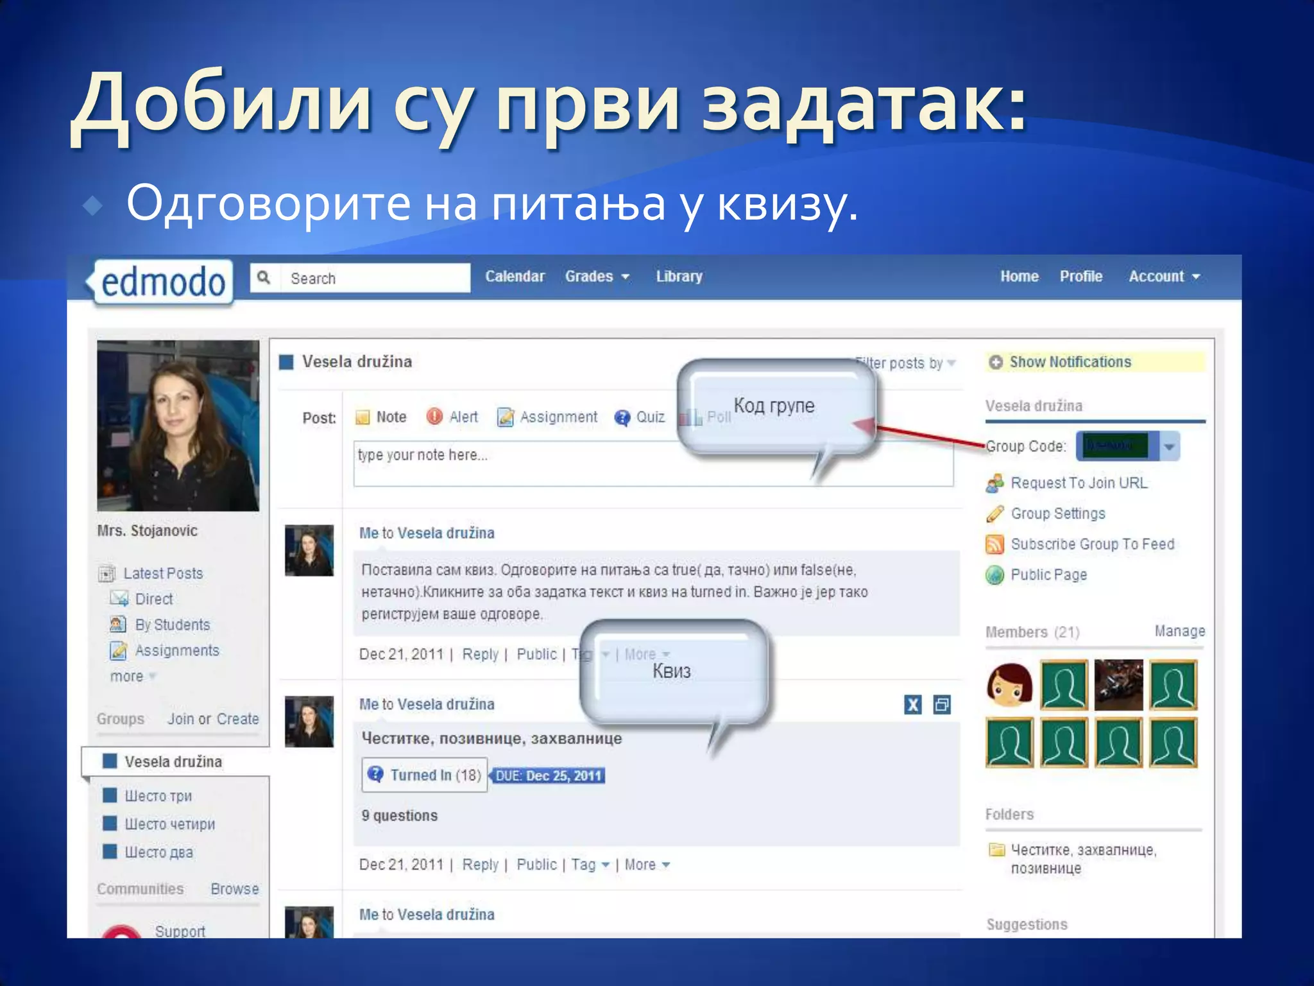Click the Show Notifications plus icon
The height and width of the screenshot is (986, 1314).
996,362
